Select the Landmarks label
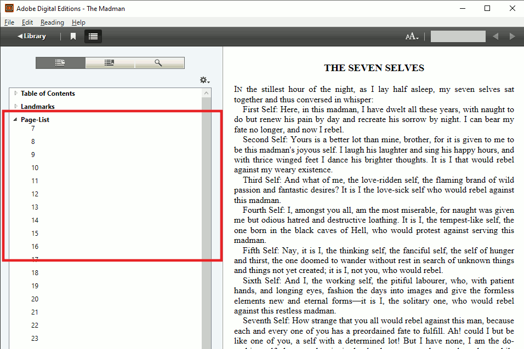 click(37, 107)
